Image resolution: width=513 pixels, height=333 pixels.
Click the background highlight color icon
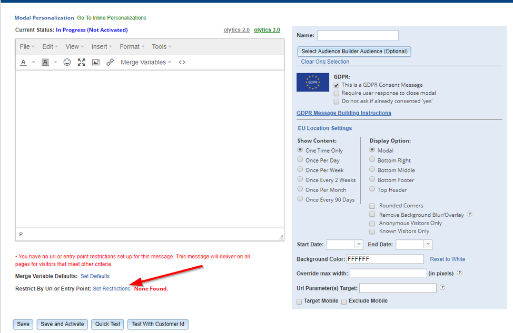(x=45, y=62)
